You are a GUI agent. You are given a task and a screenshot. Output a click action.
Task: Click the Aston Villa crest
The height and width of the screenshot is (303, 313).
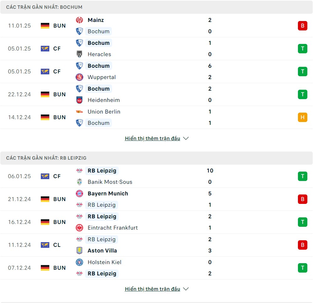click(79, 251)
